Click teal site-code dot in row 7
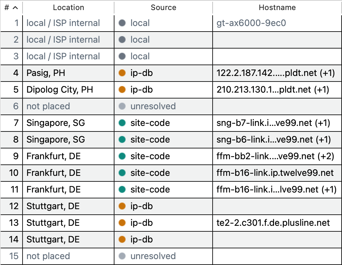342x265 pixels. pyautogui.click(x=122, y=123)
